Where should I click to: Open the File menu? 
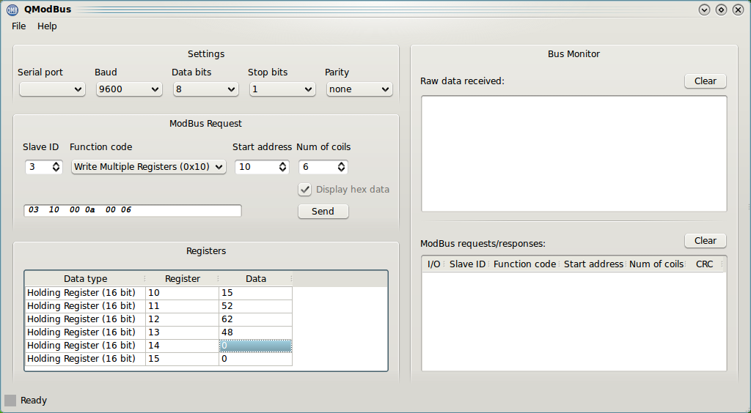pyautogui.click(x=18, y=26)
